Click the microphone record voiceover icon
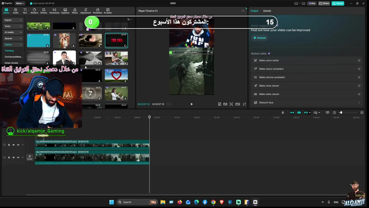369x208 pixels. pyautogui.click(x=283, y=113)
